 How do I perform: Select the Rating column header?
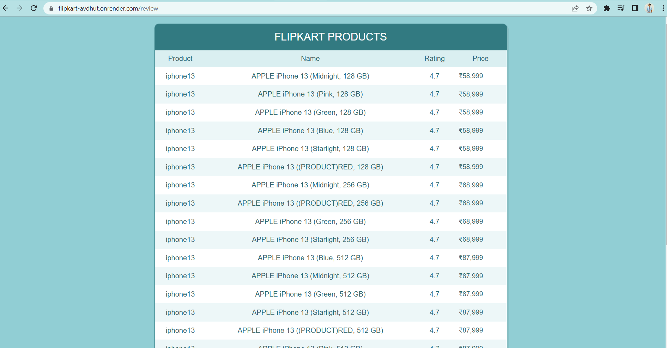click(434, 58)
